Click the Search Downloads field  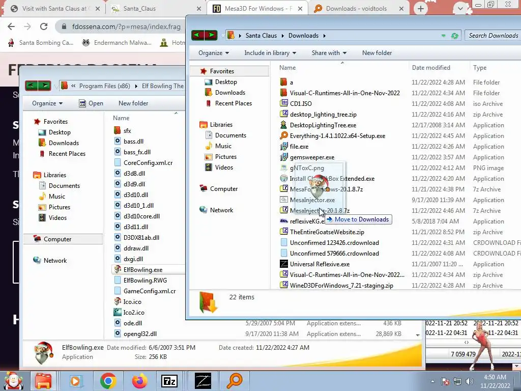pyautogui.click(x=493, y=36)
